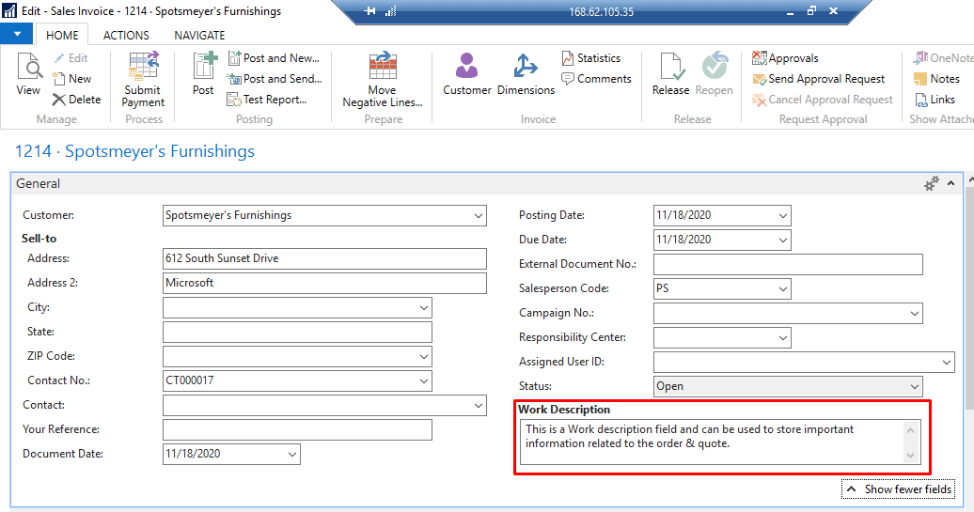Expand the Contact No. lookup
This screenshot has width=974, height=512.
click(424, 381)
